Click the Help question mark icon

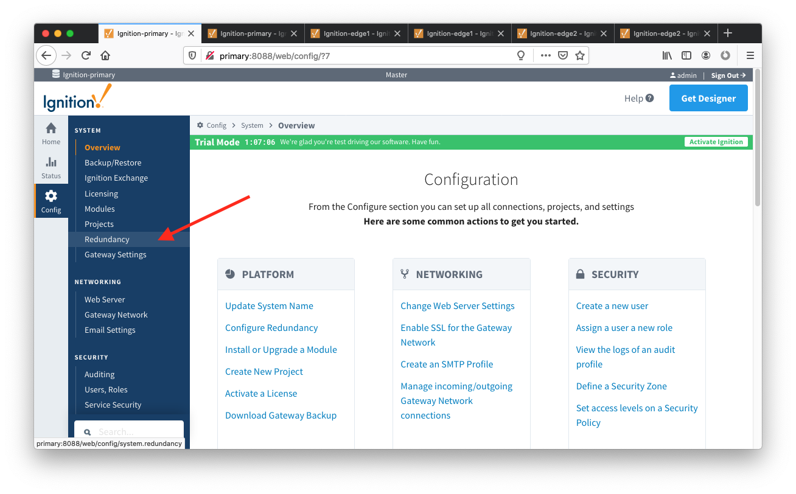coord(650,98)
